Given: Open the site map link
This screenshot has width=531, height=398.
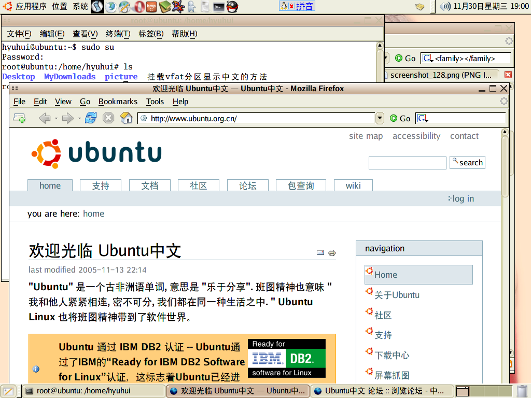Looking at the screenshot, I should (x=366, y=136).
